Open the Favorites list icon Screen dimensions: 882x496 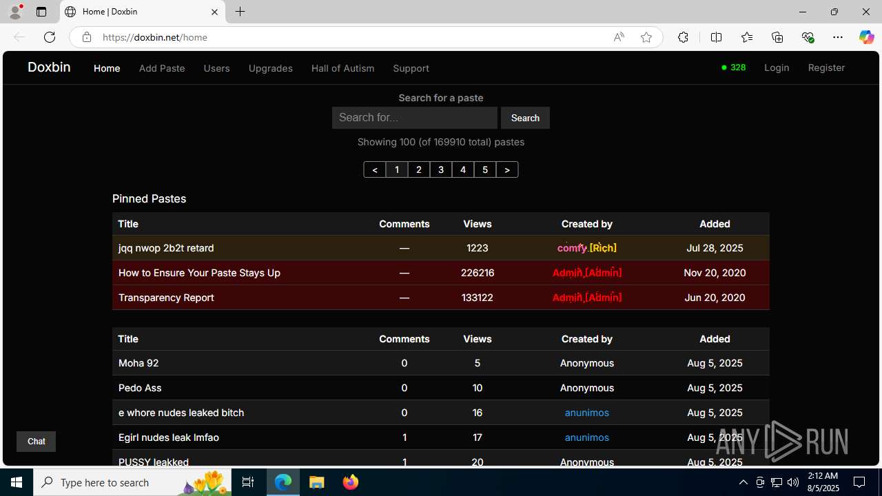tap(747, 37)
